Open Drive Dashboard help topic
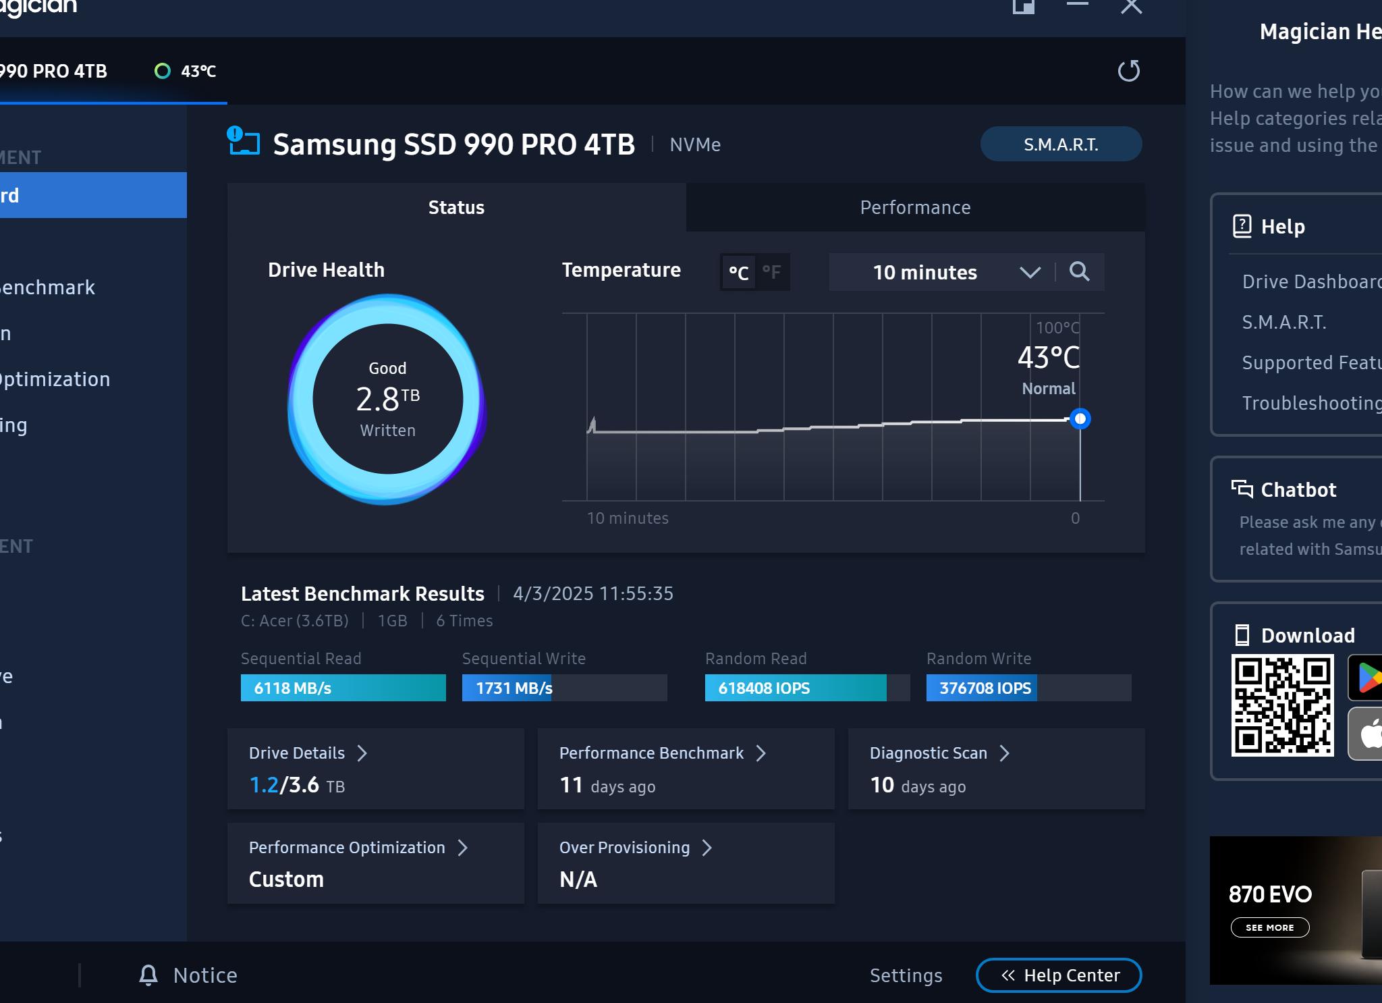Viewport: 1382px width, 1003px height. [1311, 281]
